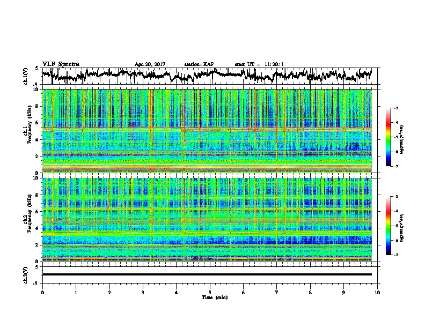Viewport: 425px width, 328px height.
Task: Click the 5 tick label on ch.1(V) axis
Action: tap(36, 68)
